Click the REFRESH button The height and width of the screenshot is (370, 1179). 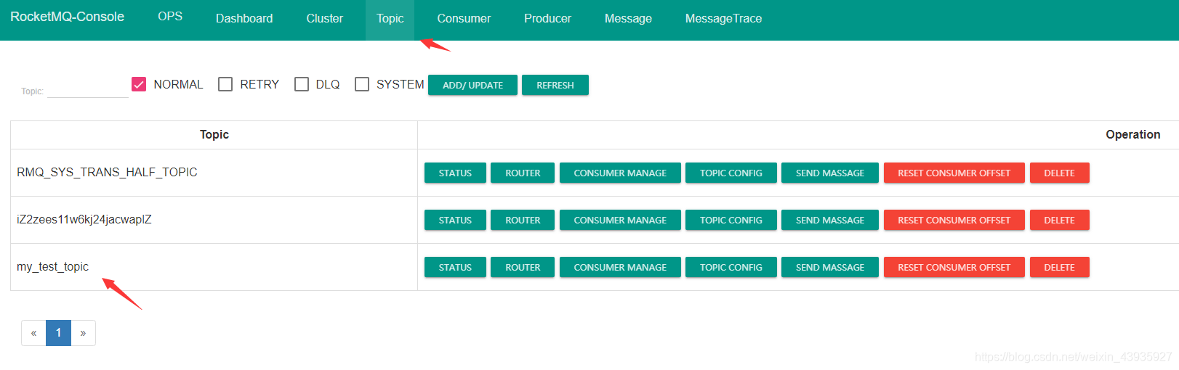[x=555, y=85]
